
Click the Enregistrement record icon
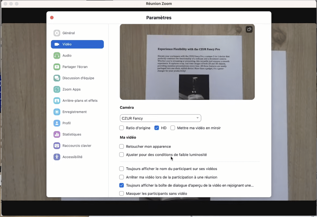(x=57, y=112)
